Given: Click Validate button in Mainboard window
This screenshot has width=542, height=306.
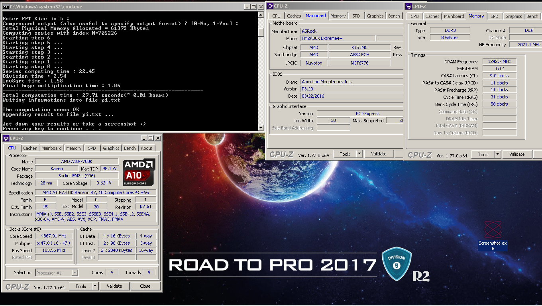Looking at the screenshot, I should (x=379, y=154).
